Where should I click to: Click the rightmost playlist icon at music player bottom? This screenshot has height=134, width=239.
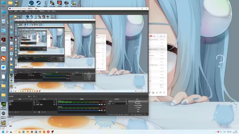(164, 93)
